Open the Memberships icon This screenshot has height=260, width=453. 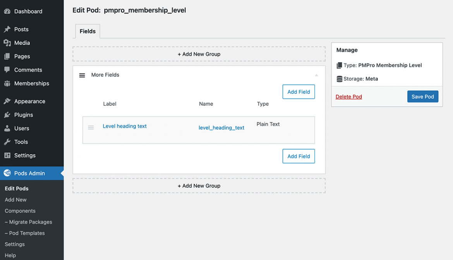(7, 83)
